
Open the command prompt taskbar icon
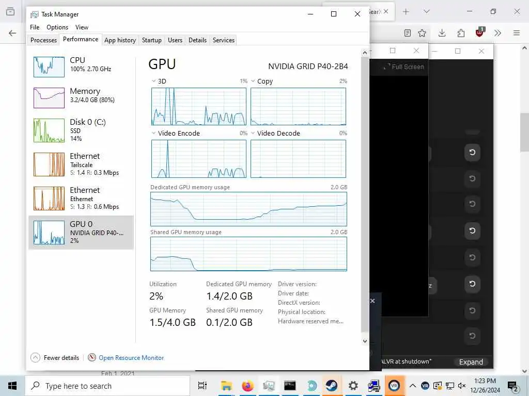tap(290, 386)
